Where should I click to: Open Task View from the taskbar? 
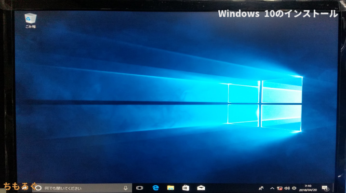(139, 188)
